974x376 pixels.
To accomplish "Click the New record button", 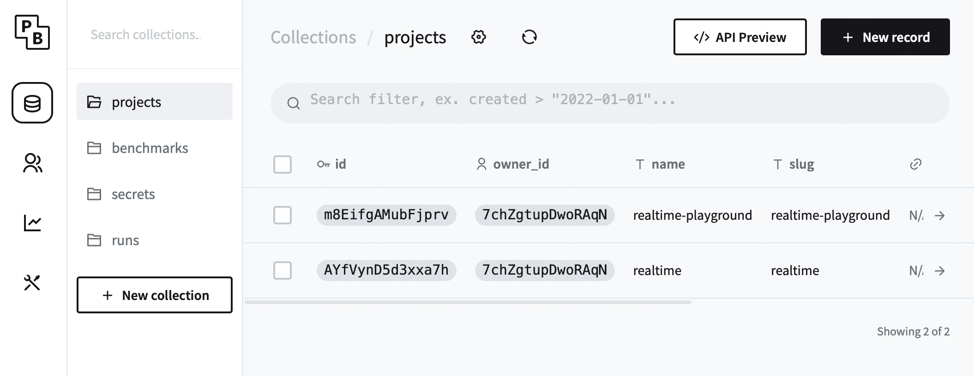I will pos(885,37).
